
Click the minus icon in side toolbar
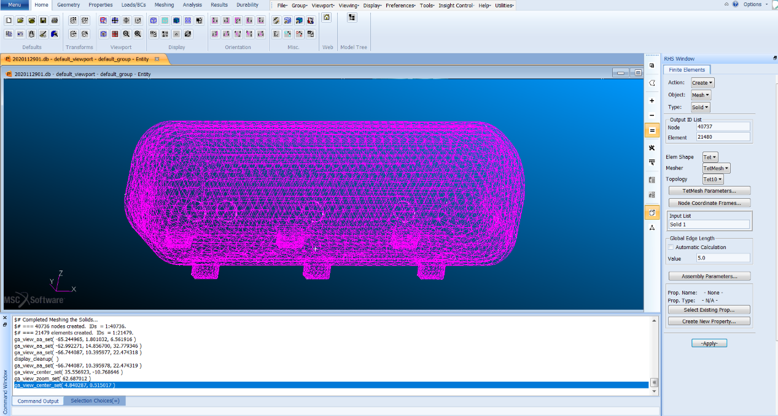click(652, 115)
